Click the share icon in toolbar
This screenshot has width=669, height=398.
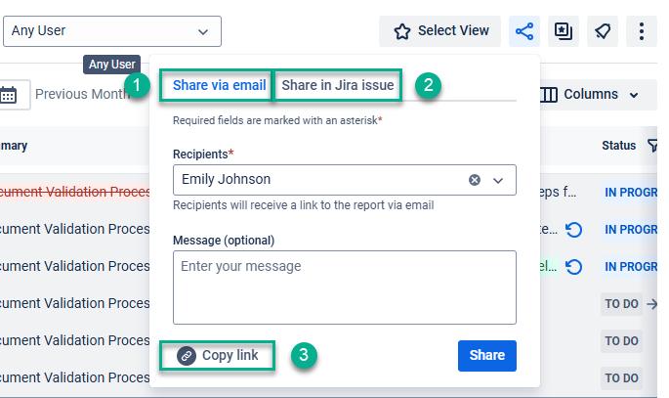tap(524, 31)
